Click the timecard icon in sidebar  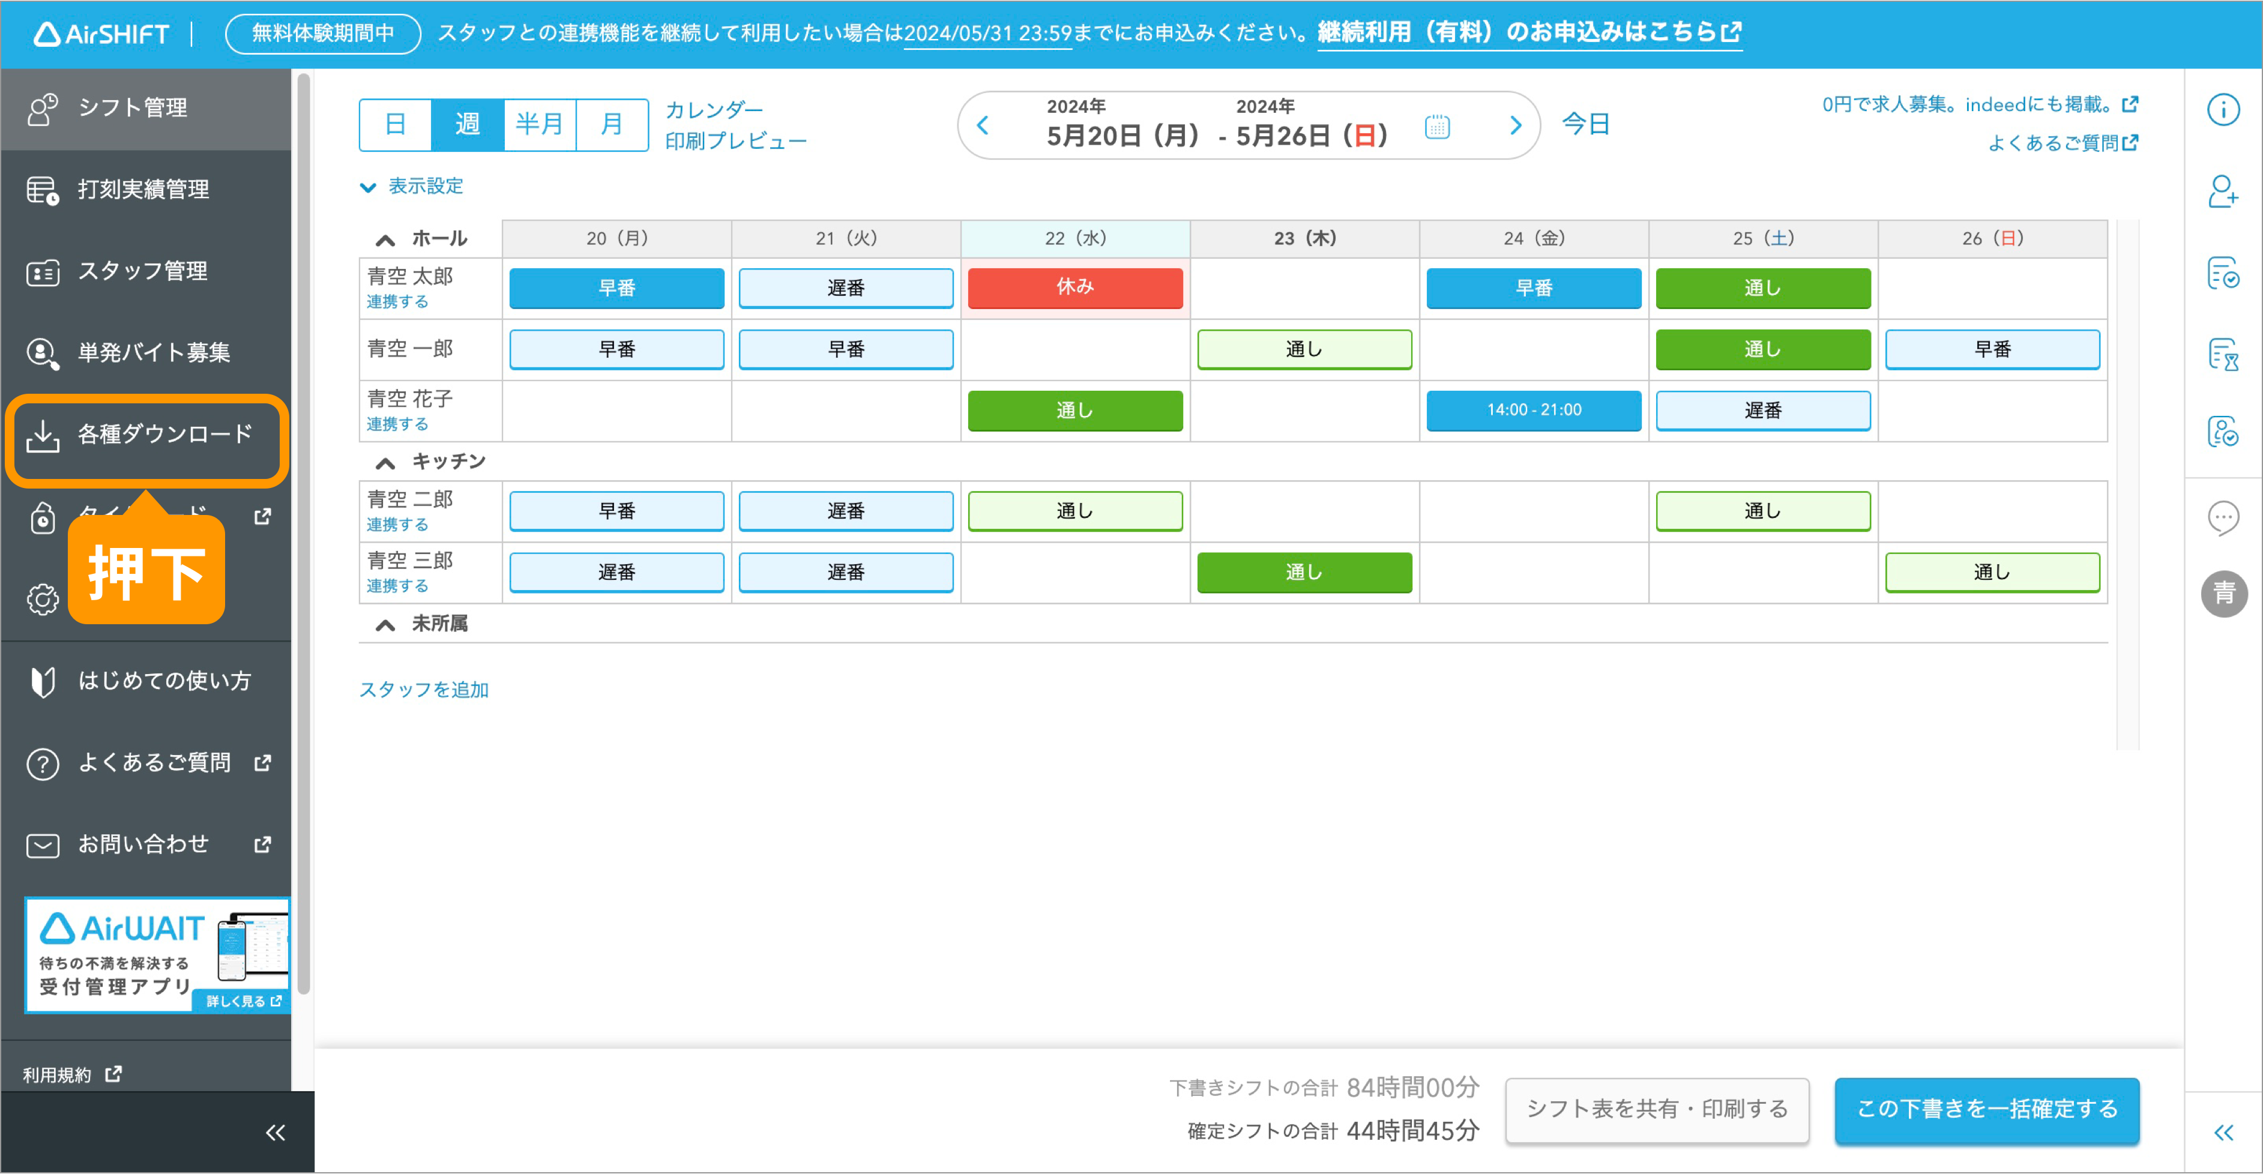[42, 518]
